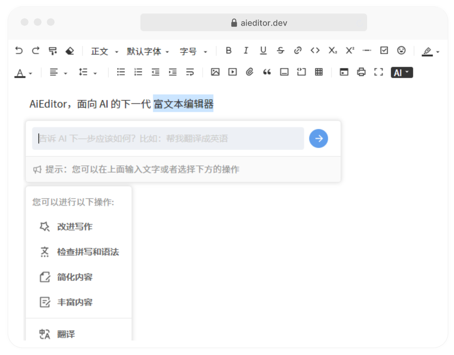Toggle fullscreen editor mode
This screenshot has height=355, width=454.
pyautogui.click(x=378, y=72)
